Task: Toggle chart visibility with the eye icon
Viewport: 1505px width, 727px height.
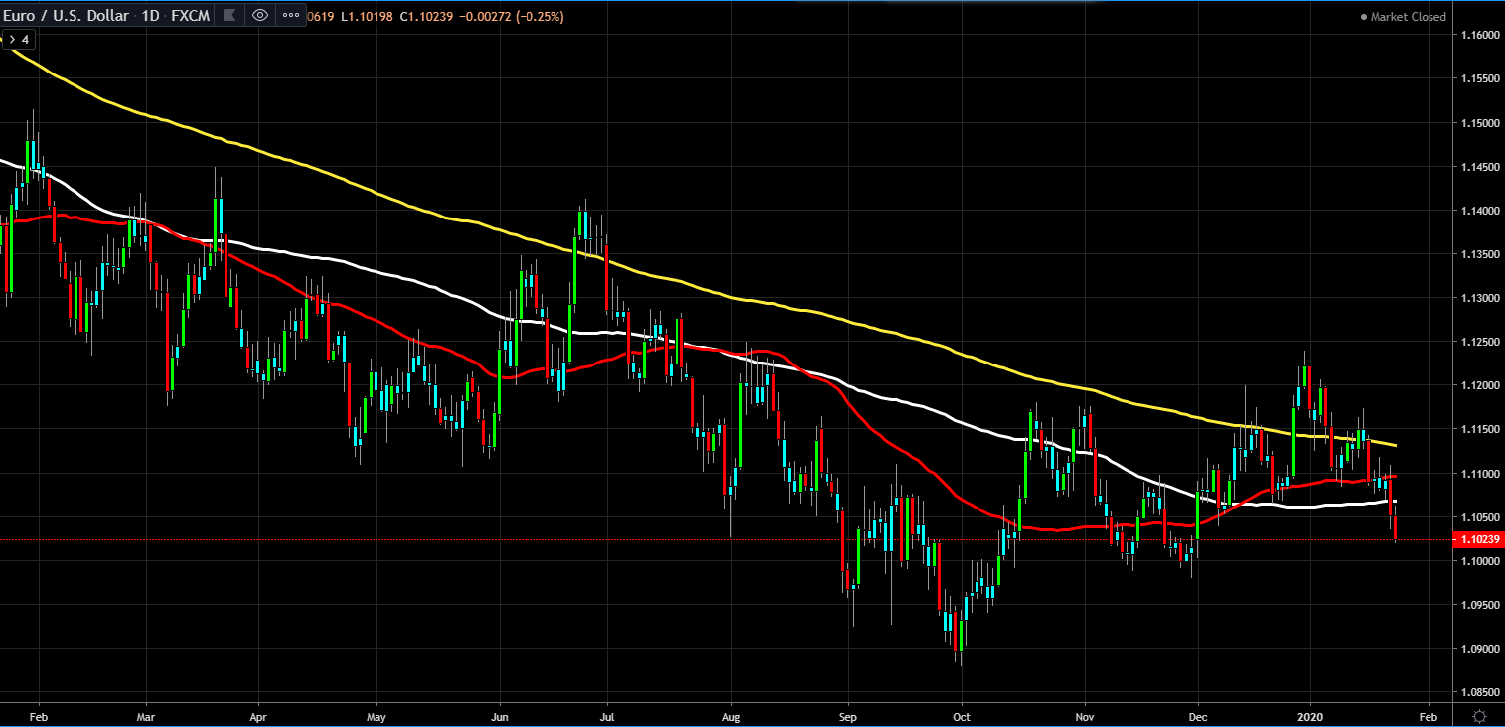Action: tap(260, 15)
